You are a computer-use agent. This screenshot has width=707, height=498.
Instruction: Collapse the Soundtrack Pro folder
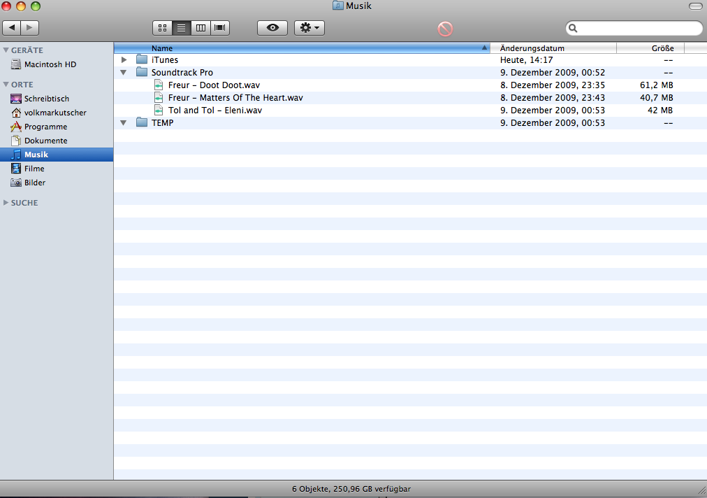coord(124,73)
